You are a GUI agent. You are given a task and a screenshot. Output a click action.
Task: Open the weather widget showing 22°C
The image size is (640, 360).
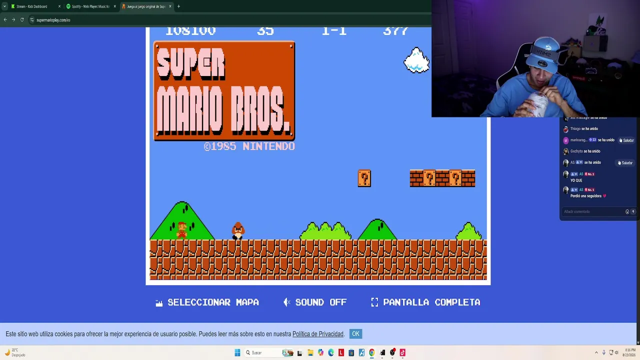click(15, 352)
